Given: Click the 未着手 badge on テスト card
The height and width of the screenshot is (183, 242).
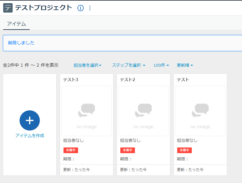Looking at the screenshot, I should click(x=185, y=150).
